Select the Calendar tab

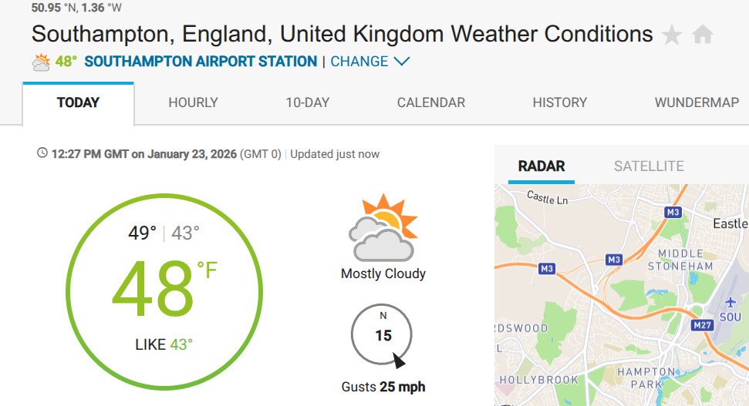pos(430,102)
